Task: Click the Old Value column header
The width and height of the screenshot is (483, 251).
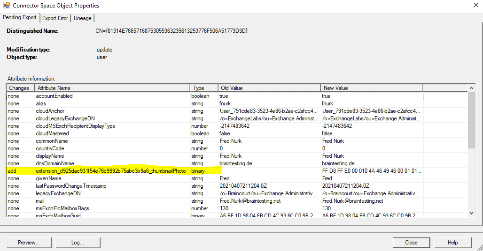Action: click(269, 88)
